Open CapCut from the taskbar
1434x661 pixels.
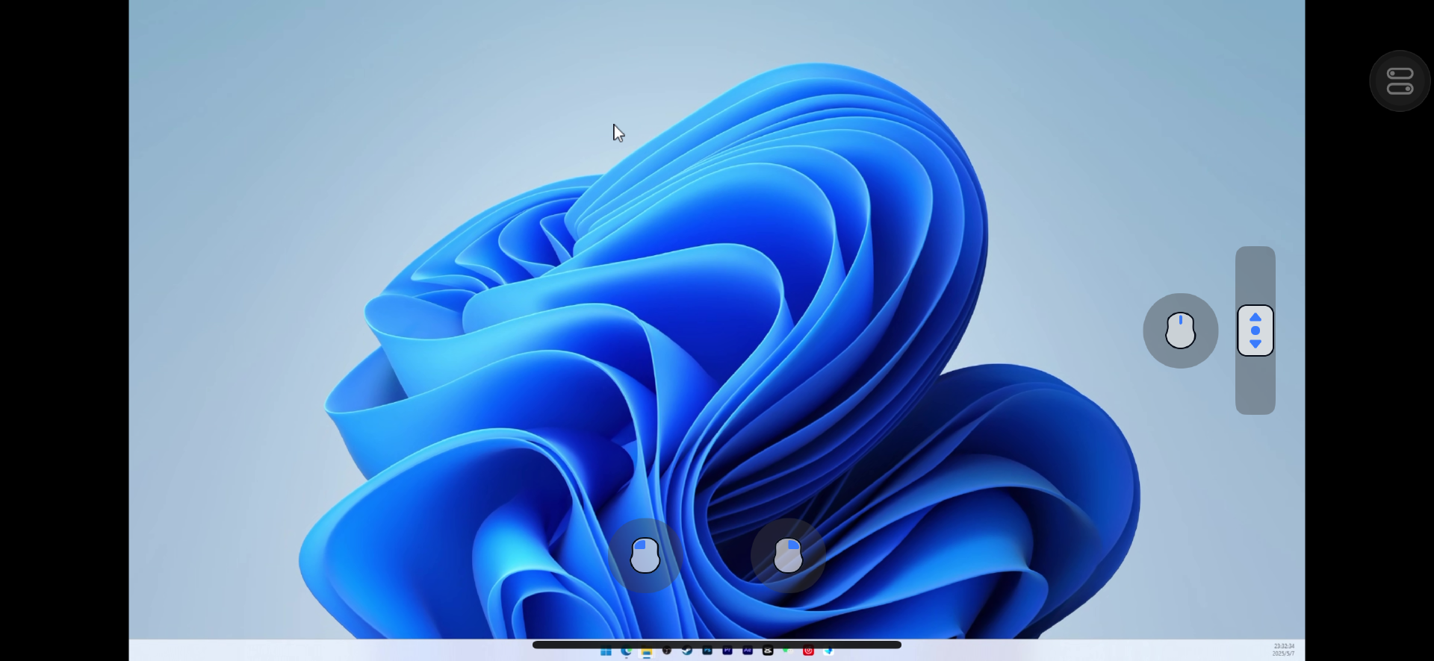click(768, 651)
